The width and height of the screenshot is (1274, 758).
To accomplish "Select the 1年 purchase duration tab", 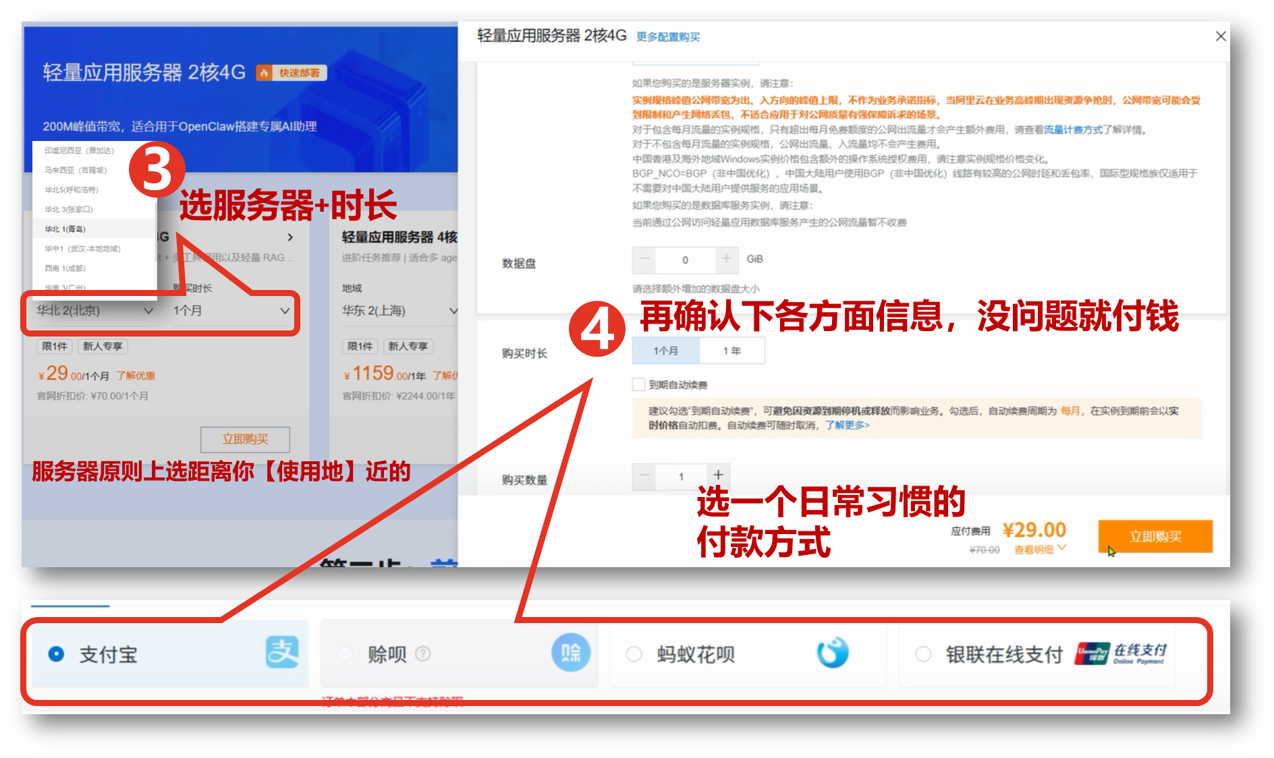I will tap(732, 351).
